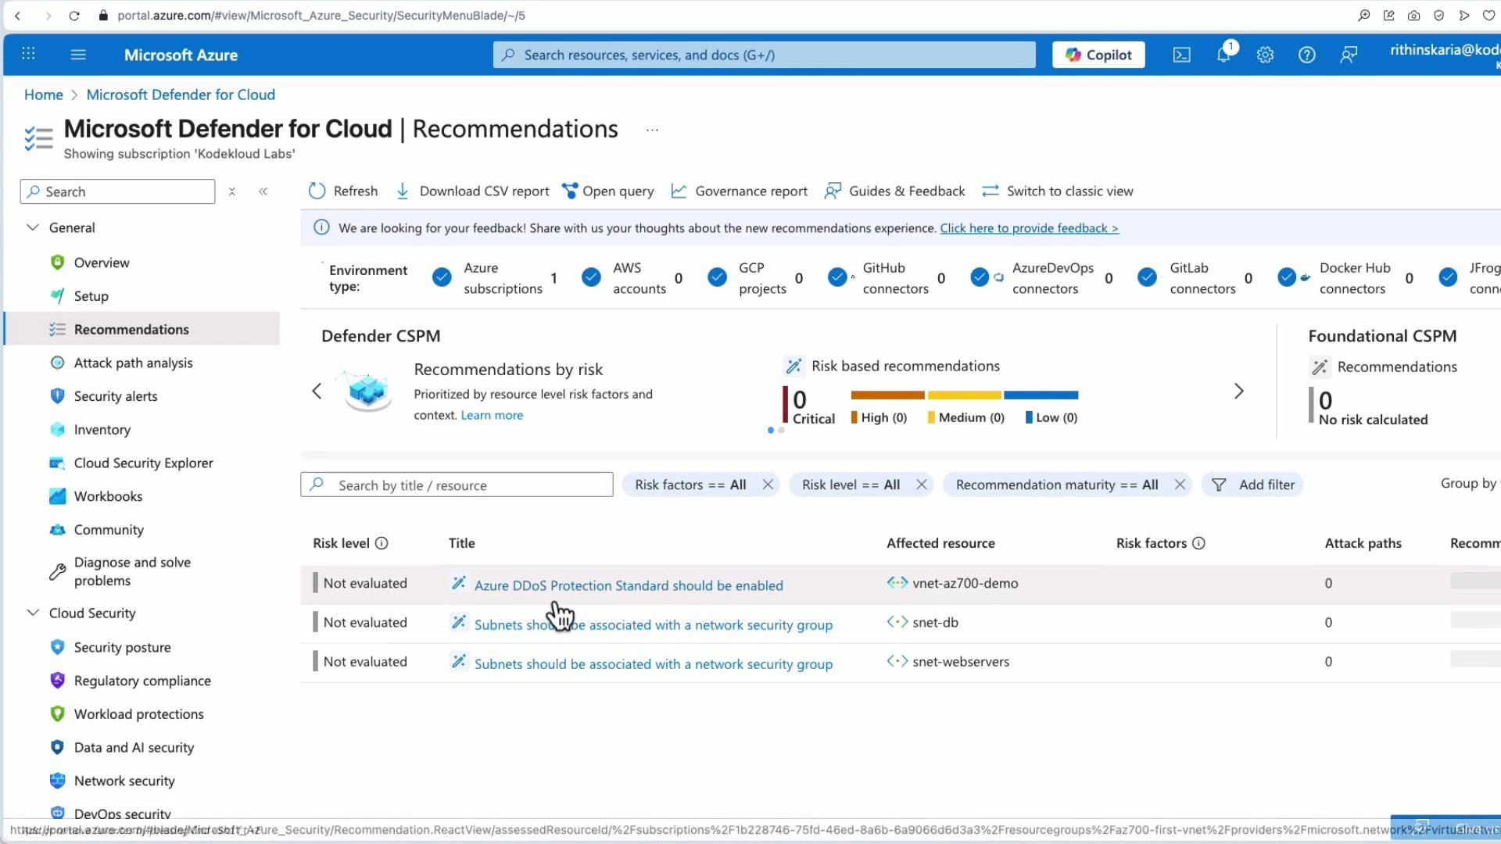Toggle the Azure subscriptions environment filter
The width and height of the screenshot is (1501, 844).
[442, 277]
